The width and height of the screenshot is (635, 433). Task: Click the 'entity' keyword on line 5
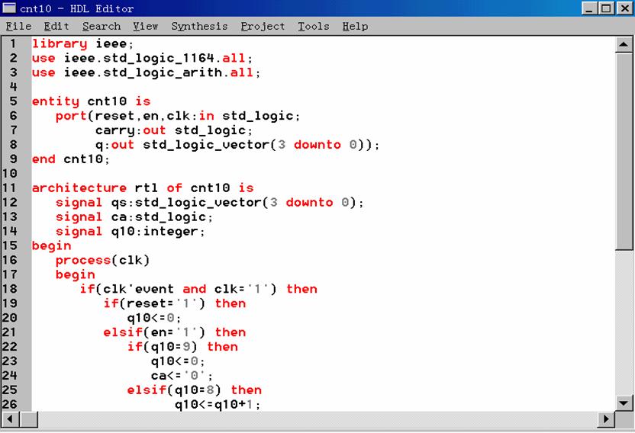(56, 101)
